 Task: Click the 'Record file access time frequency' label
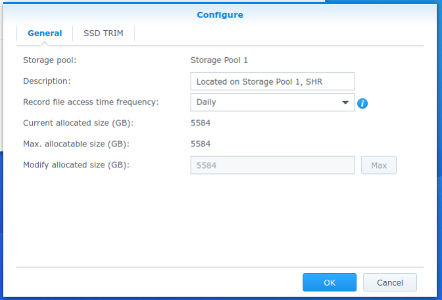(91, 102)
